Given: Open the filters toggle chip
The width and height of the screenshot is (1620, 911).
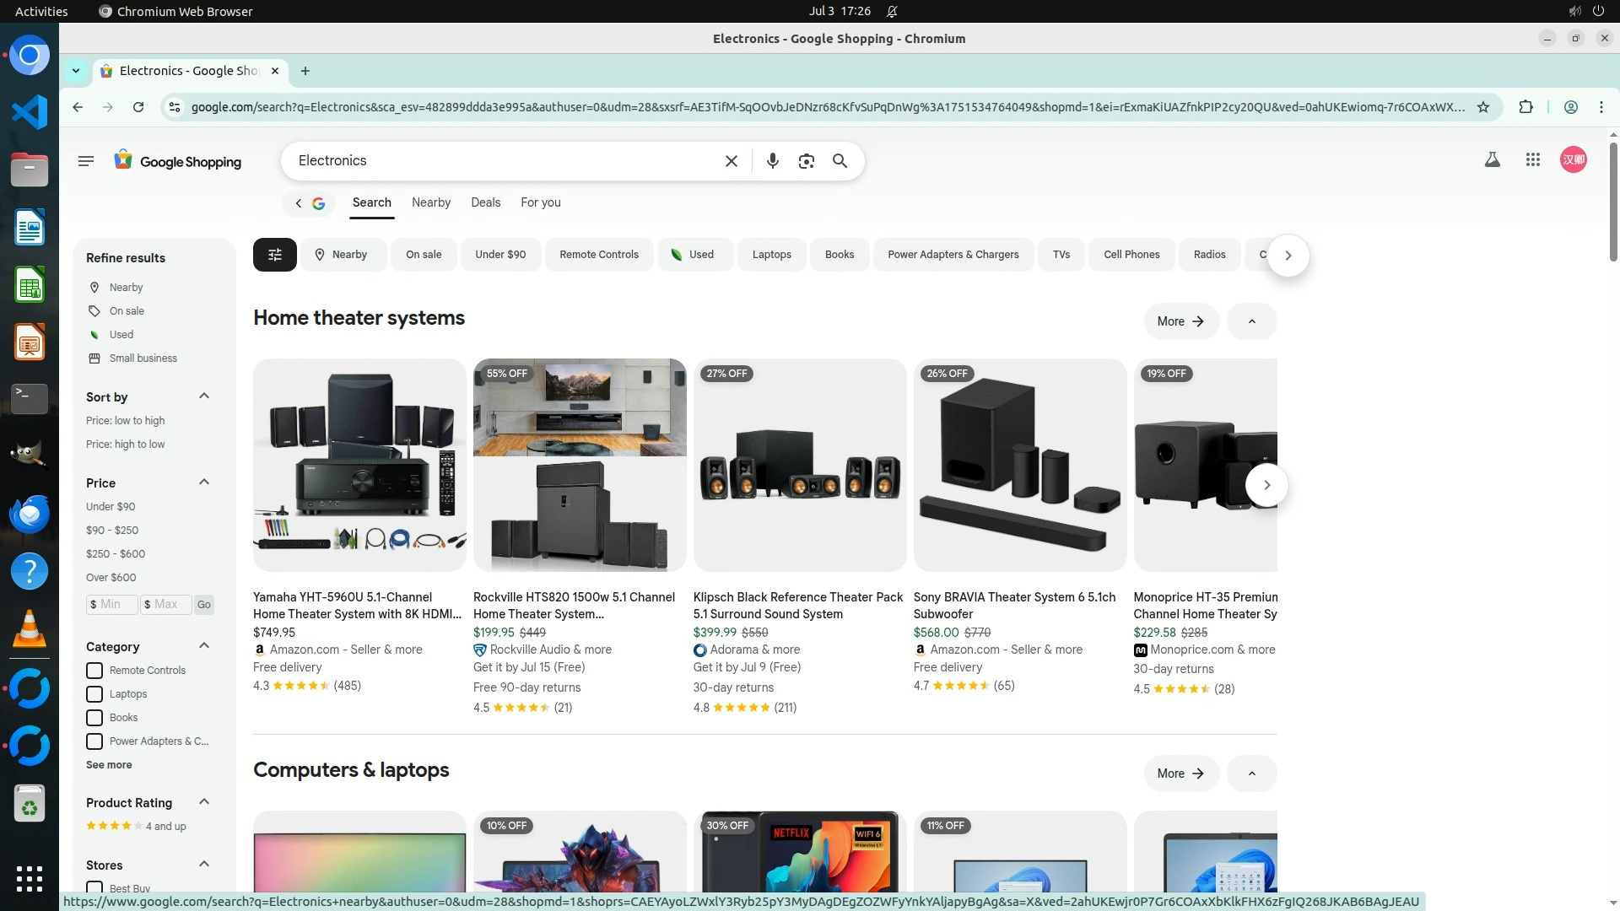Looking at the screenshot, I should (274, 255).
